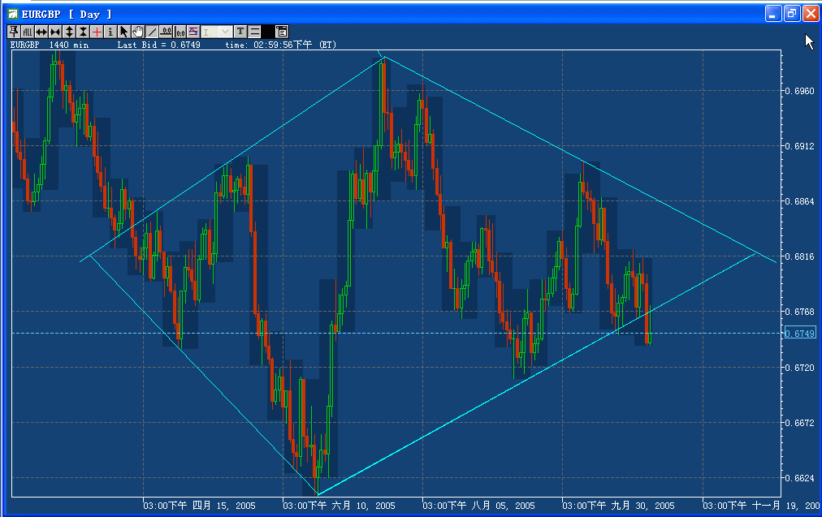Compress chart horizontally with inward arrows icon
The width and height of the screenshot is (822, 517).
[55, 32]
